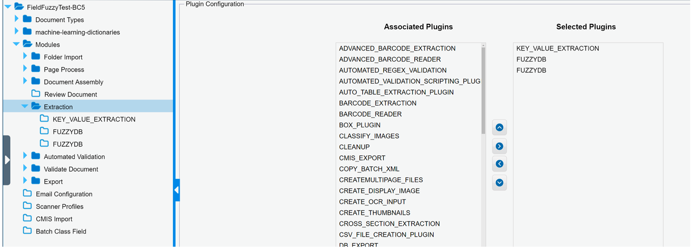691x251 pixels.
Task: Collapse the left navigation panel splitter arrow
Action: 177,190
